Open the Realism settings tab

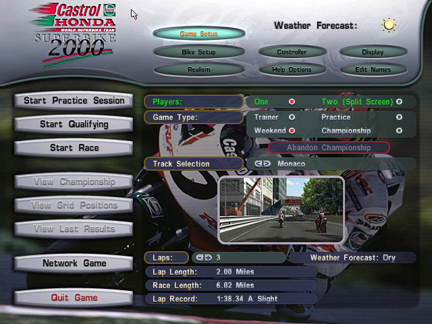click(x=199, y=70)
